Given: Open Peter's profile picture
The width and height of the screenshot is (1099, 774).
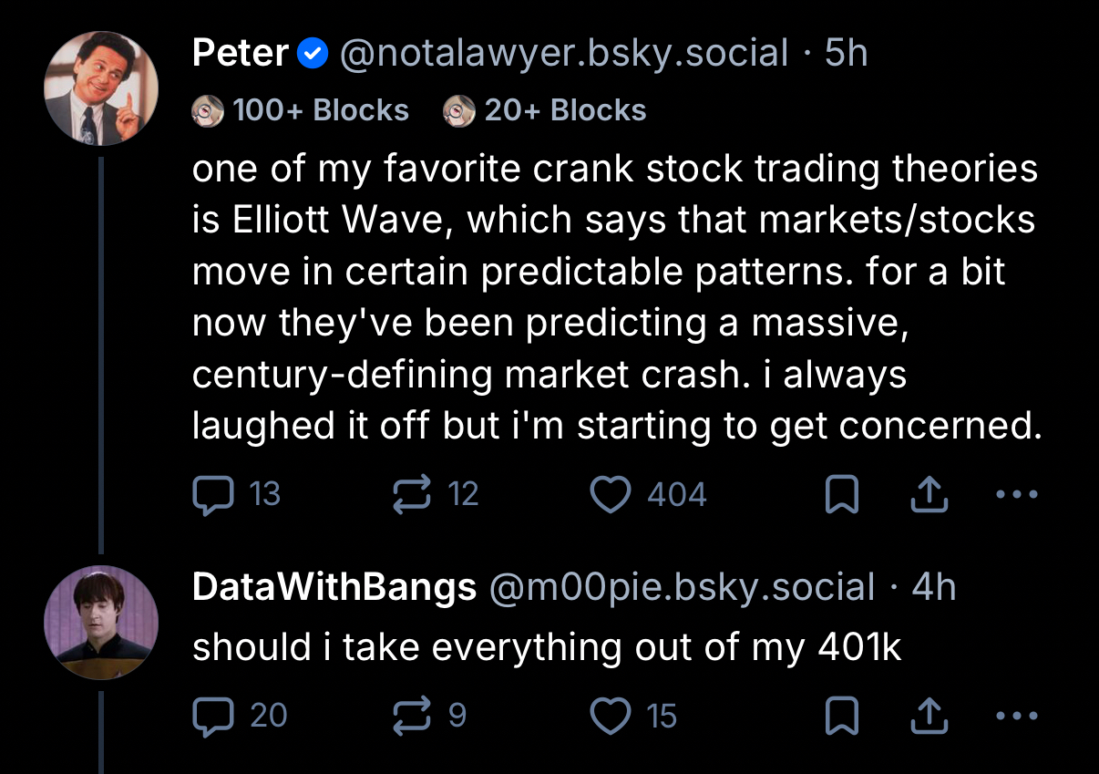Looking at the screenshot, I should (x=101, y=88).
